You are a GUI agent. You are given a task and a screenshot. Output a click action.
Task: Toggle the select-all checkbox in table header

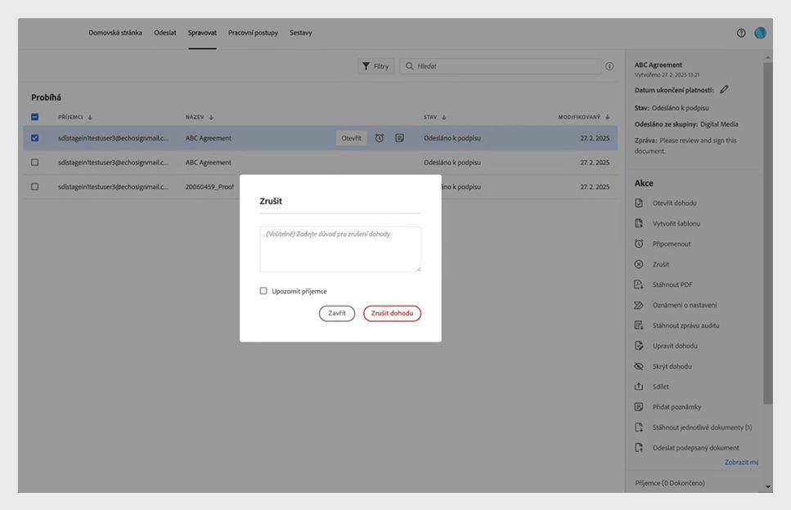click(35, 117)
